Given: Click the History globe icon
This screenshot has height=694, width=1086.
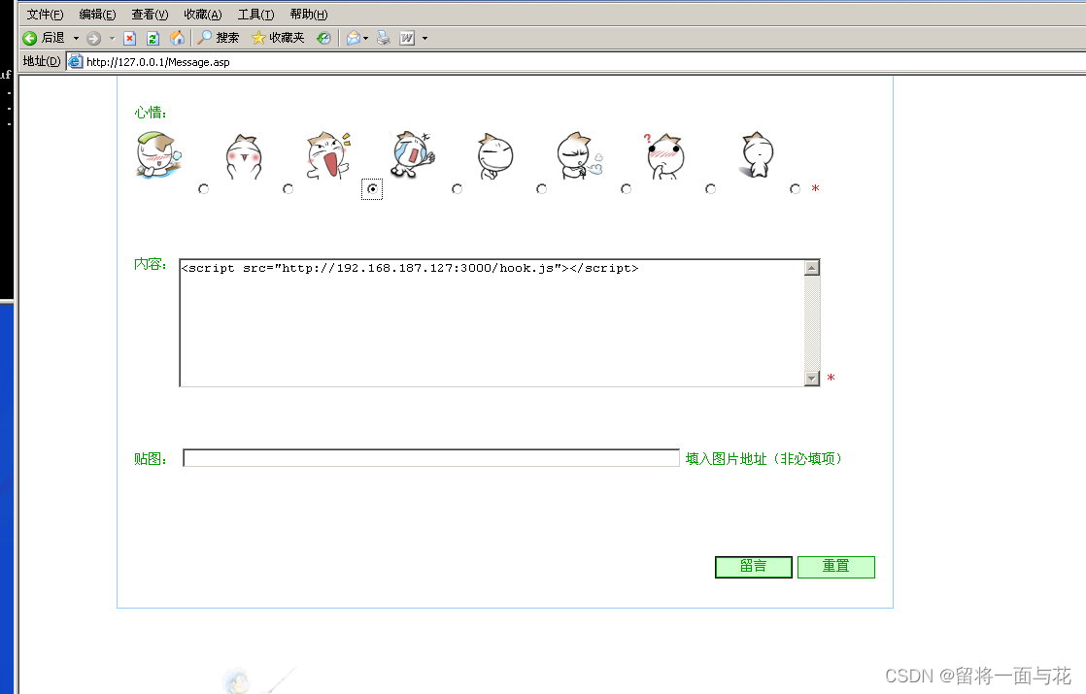Looking at the screenshot, I should [323, 38].
